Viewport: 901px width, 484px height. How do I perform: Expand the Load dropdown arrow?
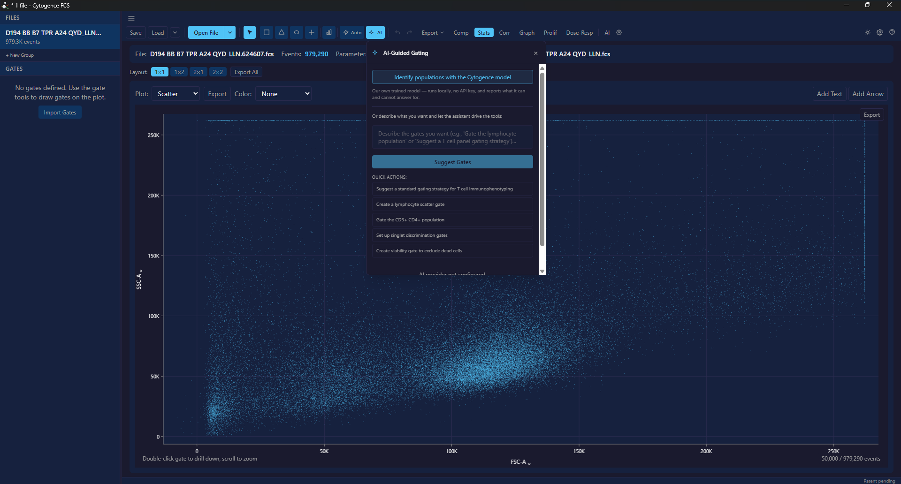coord(175,32)
